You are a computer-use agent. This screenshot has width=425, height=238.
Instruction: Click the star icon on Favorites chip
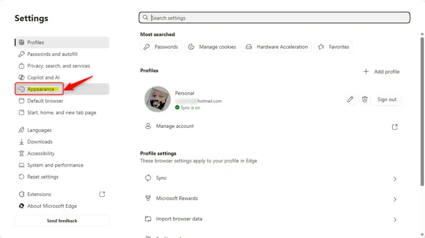click(x=321, y=47)
